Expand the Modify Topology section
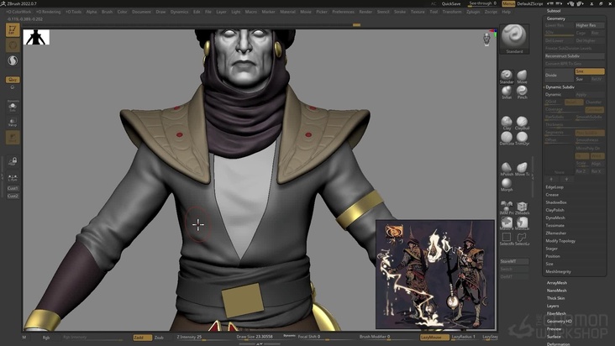 pos(560,241)
